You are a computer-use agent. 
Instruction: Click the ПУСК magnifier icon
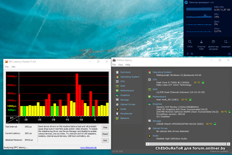(x=190, y=42)
